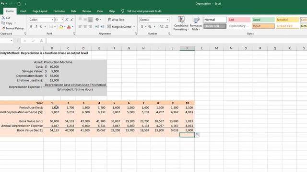
Task: Toggle Bottom Align
Action: [90, 20]
